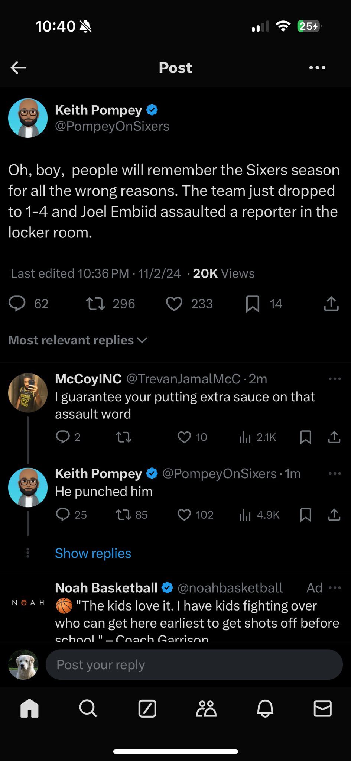The width and height of the screenshot is (351, 761).
Task: Like Keith Pompey's main post
Action: pos(174,304)
